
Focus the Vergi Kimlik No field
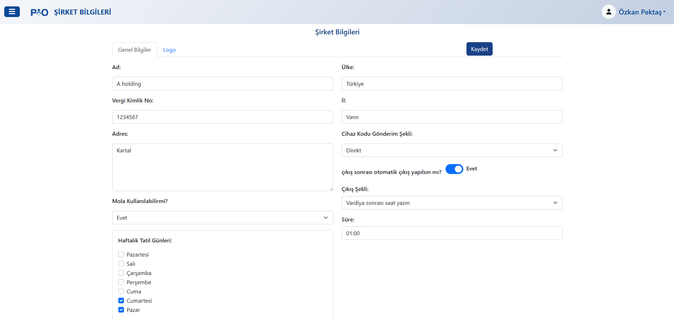click(x=222, y=117)
